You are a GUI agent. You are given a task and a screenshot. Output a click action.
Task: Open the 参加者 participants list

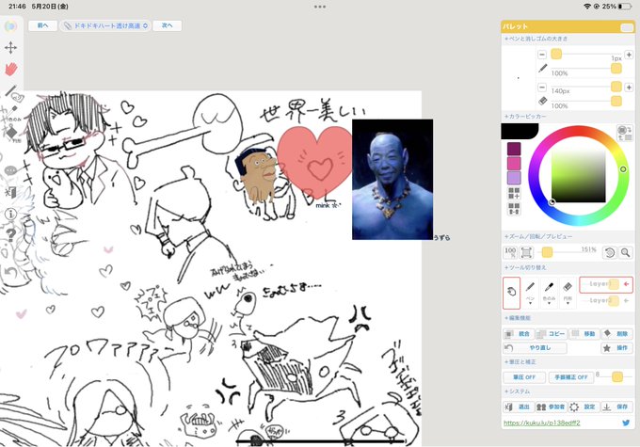(551, 407)
